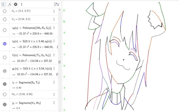This screenshot has width=179, height=112.
Task: Open options menu for W₄ row
Action: 54,94
